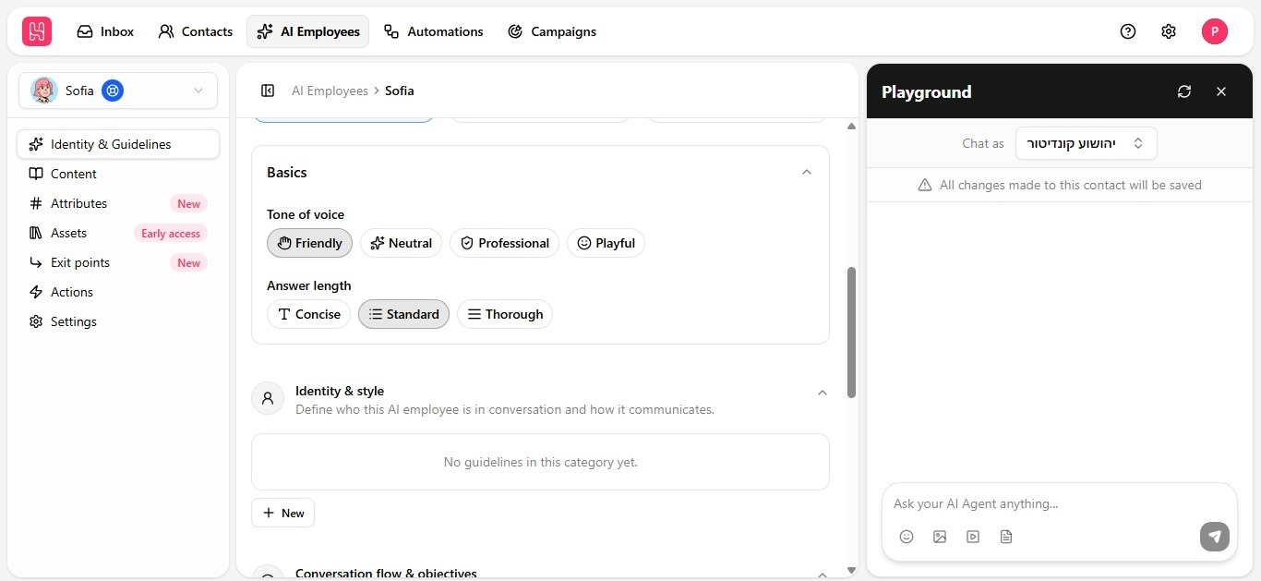This screenshot has height=581, width=1261.
Task: Choose the Professional tone option
Action: tap(504, 243)
